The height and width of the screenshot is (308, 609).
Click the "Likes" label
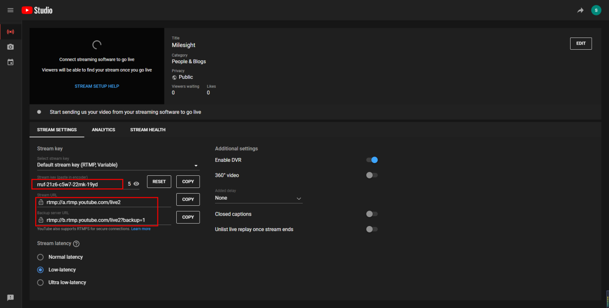[211, 86]
